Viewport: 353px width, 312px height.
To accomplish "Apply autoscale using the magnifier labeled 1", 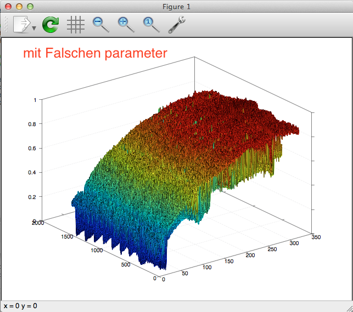I will (151, 24).
